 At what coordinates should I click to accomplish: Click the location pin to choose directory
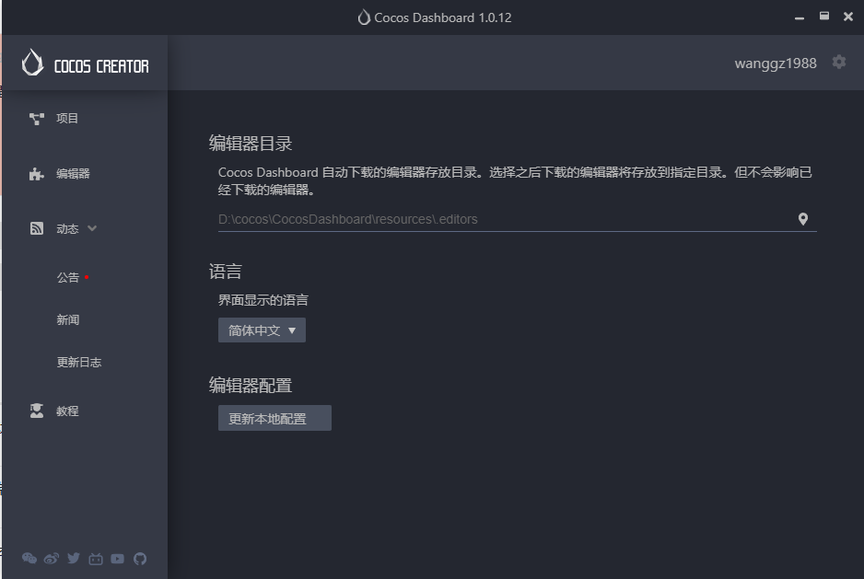tap(803, 219)
